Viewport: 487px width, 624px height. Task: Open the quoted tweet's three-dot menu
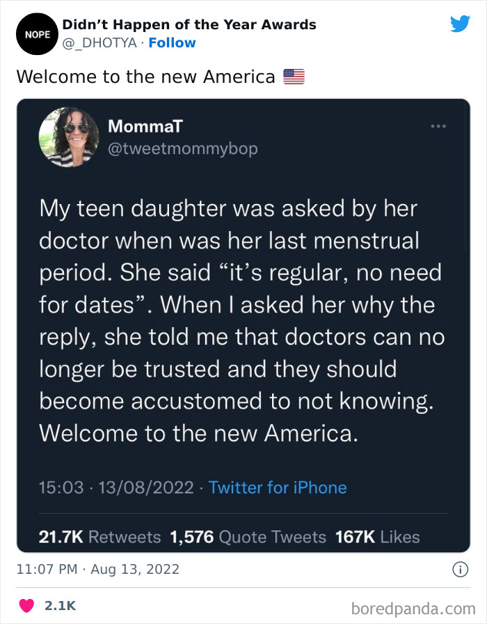pos(438,127)
